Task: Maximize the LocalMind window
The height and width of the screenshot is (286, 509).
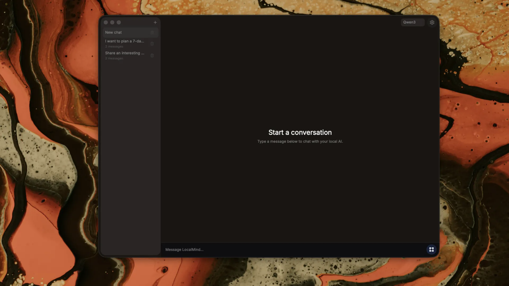Action: tap(119, 23)
